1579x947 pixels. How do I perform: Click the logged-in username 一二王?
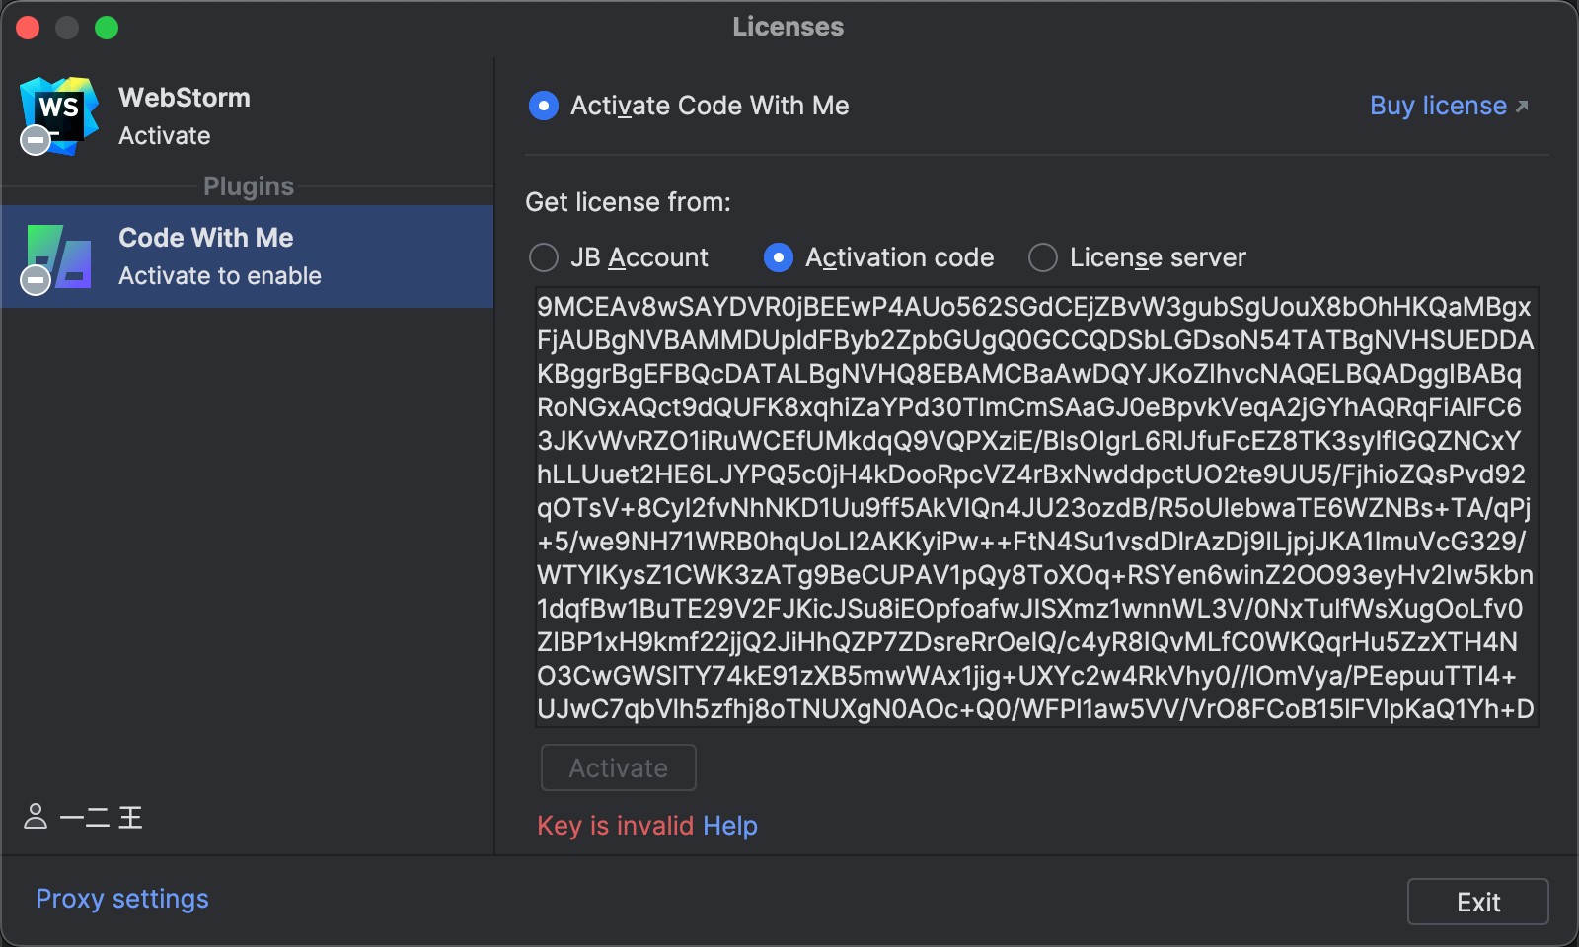tap(102, 818)
